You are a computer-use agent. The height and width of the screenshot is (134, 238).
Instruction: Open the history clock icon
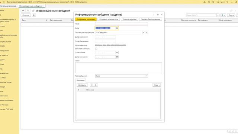[x=209, y=2]
